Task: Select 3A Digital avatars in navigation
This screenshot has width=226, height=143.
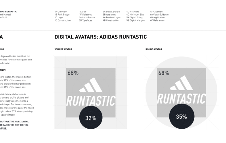Action: 111,12
